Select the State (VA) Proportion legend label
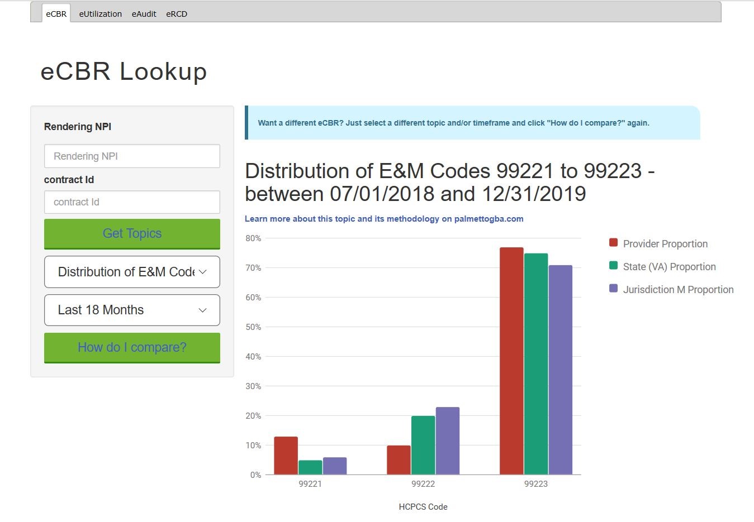 click(x=669, y=267)
